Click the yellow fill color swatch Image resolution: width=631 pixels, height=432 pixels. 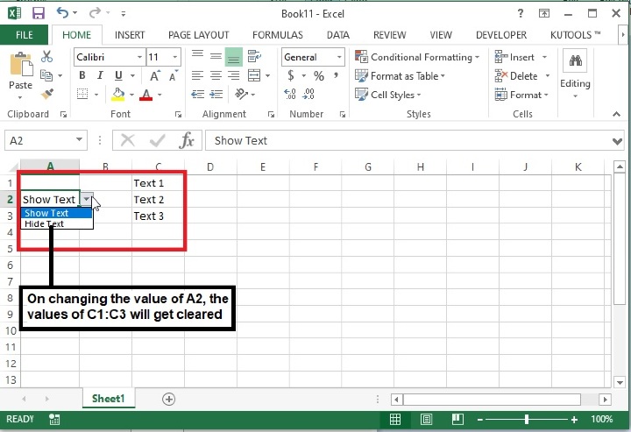tap(117, 95)
